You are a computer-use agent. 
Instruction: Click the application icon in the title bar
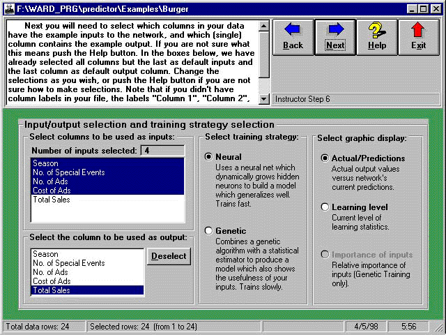[x=8, y=8]
